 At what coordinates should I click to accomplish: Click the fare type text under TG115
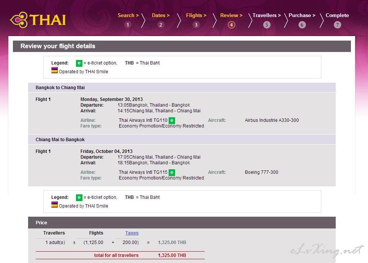[x=161, y=178]
